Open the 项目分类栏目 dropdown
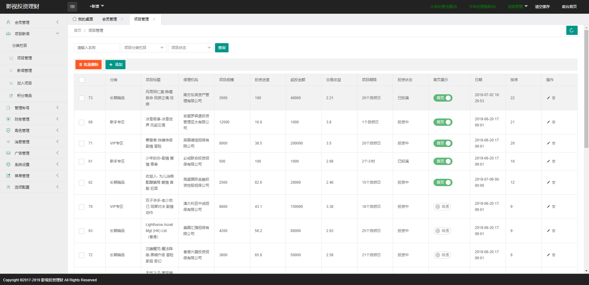The image size is (589, 285). point(144,48)
